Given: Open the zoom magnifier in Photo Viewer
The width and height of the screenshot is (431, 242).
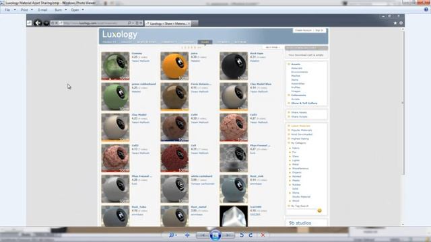Looking at the screenshot, I should click(x=172, y=235).
